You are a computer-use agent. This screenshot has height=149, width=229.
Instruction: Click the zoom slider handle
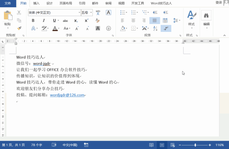pyautogui.click(x=195, y=145)
